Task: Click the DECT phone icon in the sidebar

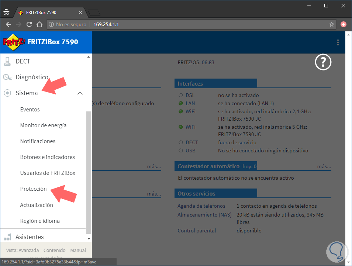Action: click(7, 61)
